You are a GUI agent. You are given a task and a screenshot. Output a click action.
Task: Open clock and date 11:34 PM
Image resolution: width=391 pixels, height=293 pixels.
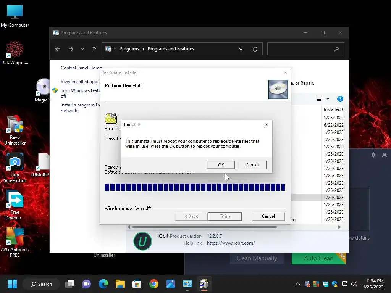coord(373,284)
